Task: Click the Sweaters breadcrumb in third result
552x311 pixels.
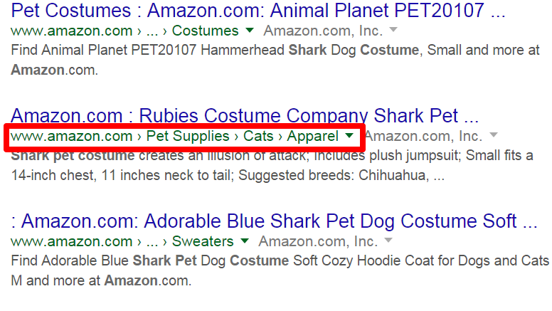Action: click(x=203, y=241)
